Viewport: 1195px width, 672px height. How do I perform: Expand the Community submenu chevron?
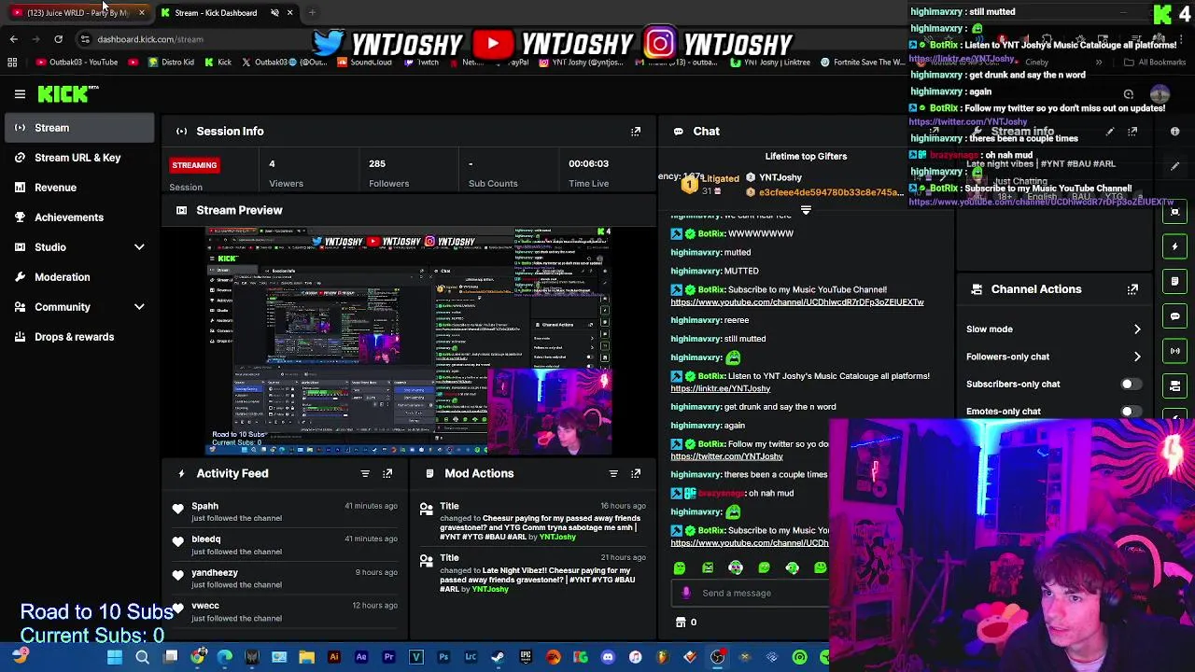tap(139, 307)
